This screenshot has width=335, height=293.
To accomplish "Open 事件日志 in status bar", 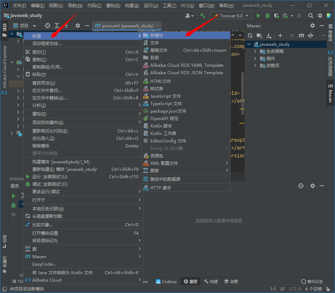I will (312, 282).
